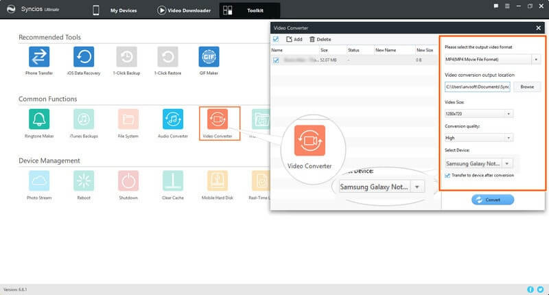
Task: Open Photo Stream
Action: 39,180
